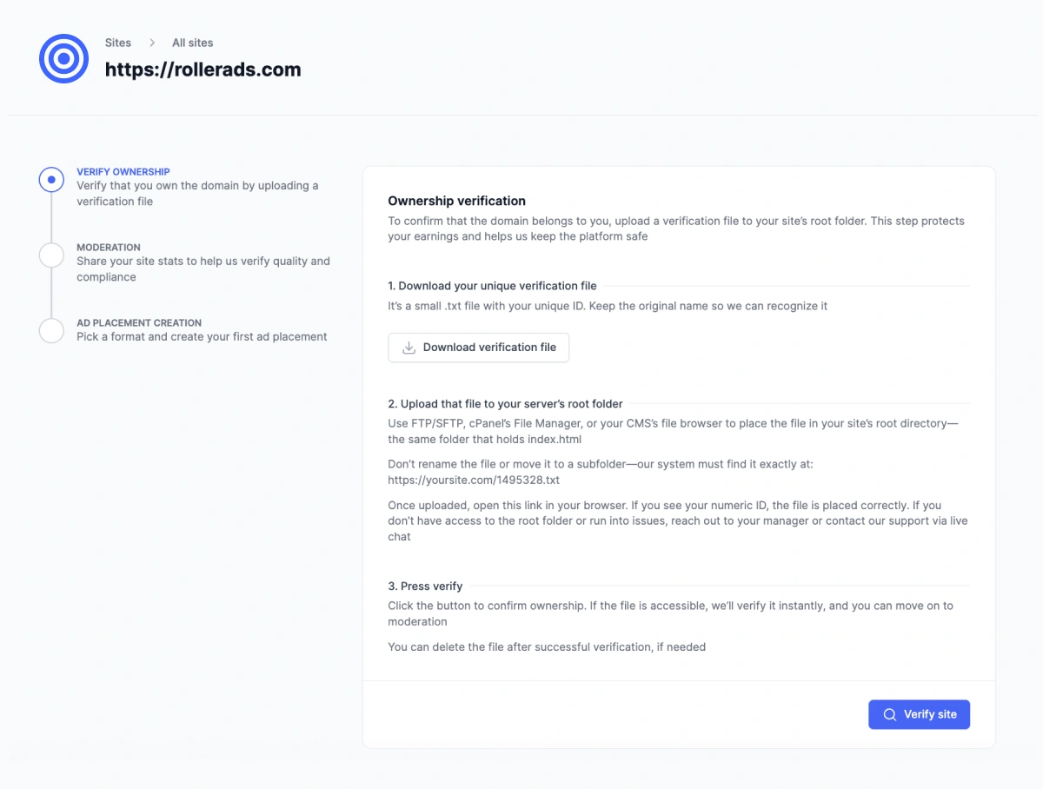1043x789 pixels.
Task: Click the download icon inside verification file button
Action: 408,347
